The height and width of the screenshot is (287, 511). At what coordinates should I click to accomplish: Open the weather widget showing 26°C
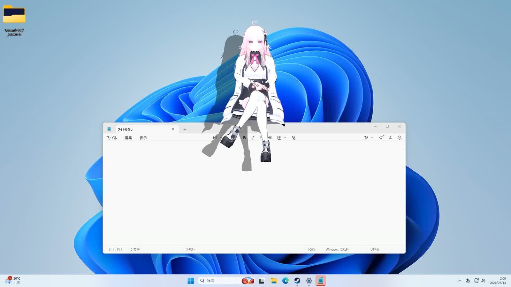13,281
